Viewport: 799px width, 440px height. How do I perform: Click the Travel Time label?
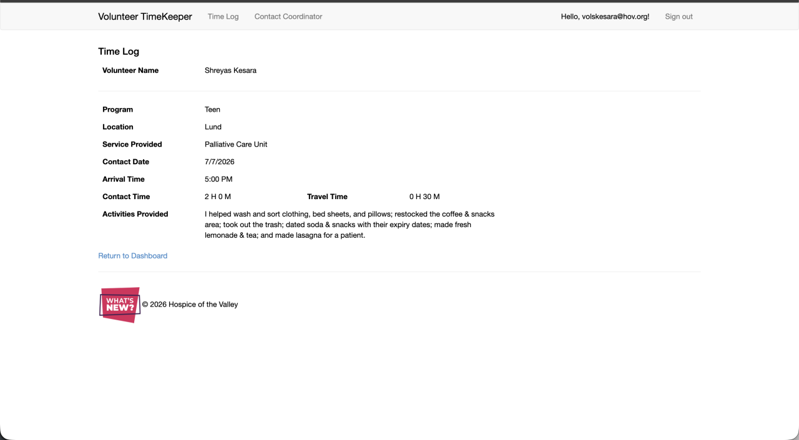[x=327, y=197]
